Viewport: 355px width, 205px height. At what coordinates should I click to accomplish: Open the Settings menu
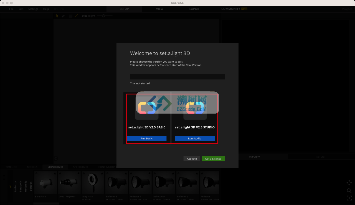pyautogui.click(x=33, y=9)
